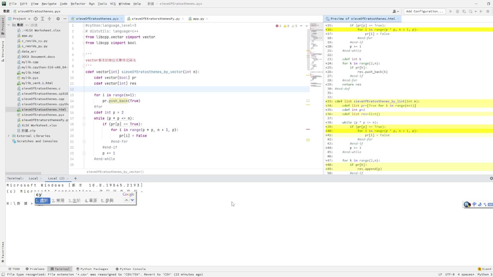The image size is (493, 277).
Task: Expand the External Libraries node
Action: (x=8, y=136)
